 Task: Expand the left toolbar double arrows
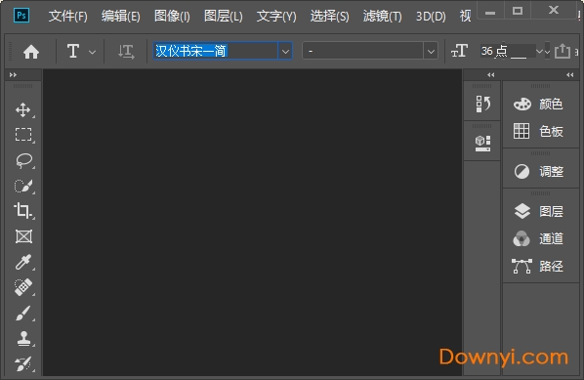[13, 75]
